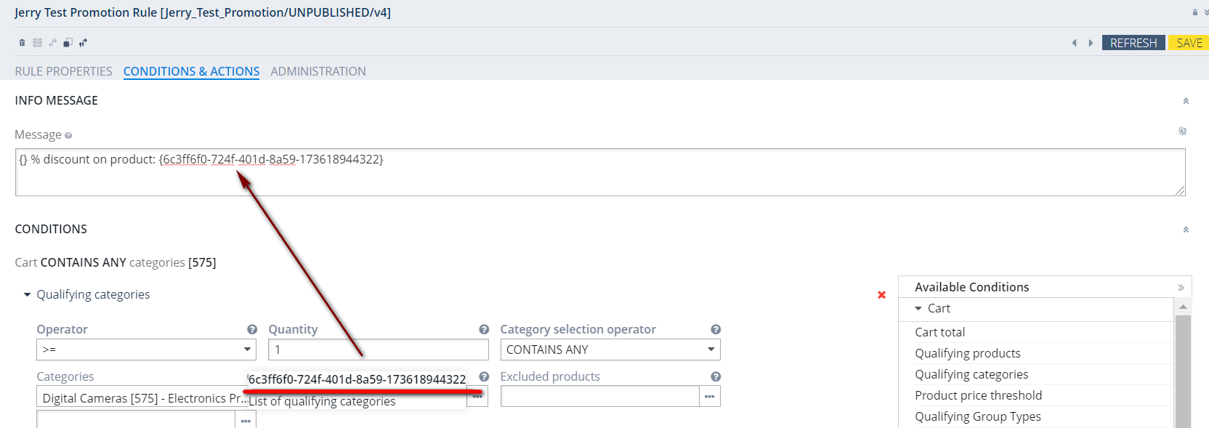This screenshot has width=1209, height=428.
Task: Open the CONTAINS ANY operator dropdown
Action: (610, 350)
